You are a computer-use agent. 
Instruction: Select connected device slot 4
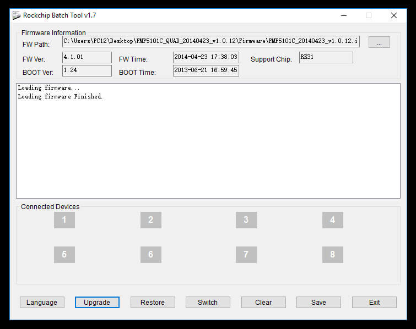(333, 220)
